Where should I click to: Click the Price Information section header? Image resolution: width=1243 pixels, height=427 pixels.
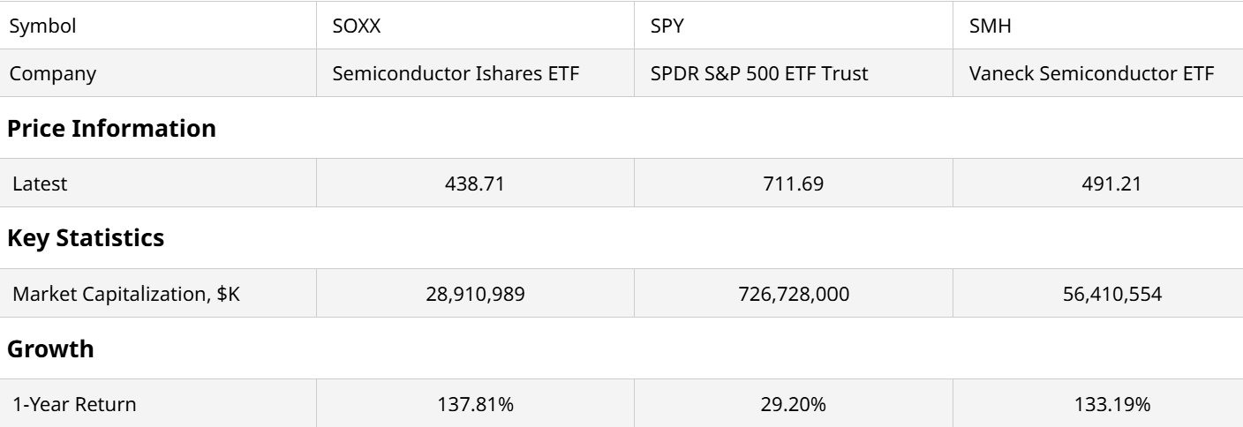coord(111,128)
